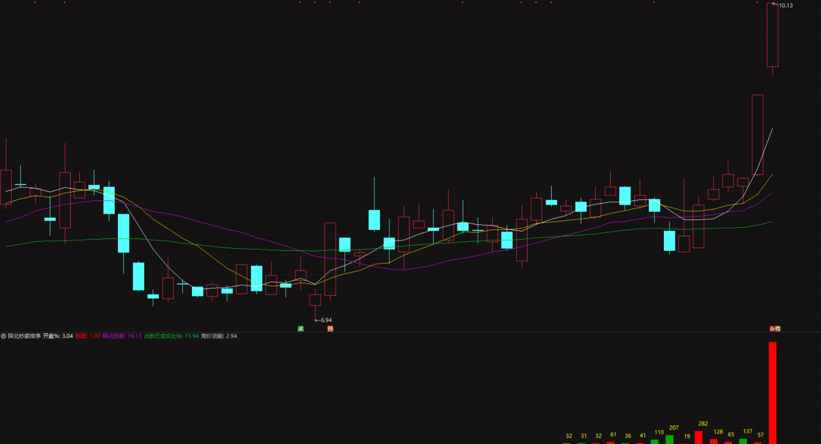Click the 6.94 low price label
The image size is (821, 444).
[x=326, y=320]
